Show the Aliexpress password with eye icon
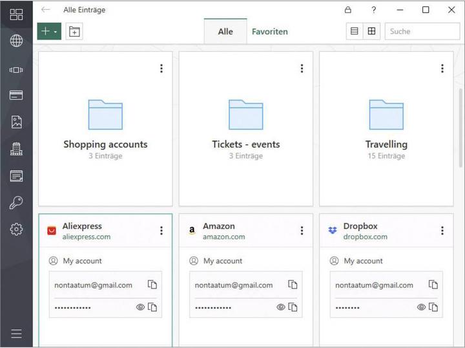Viewport: 465px width, 348px height. tap(140, 307)
